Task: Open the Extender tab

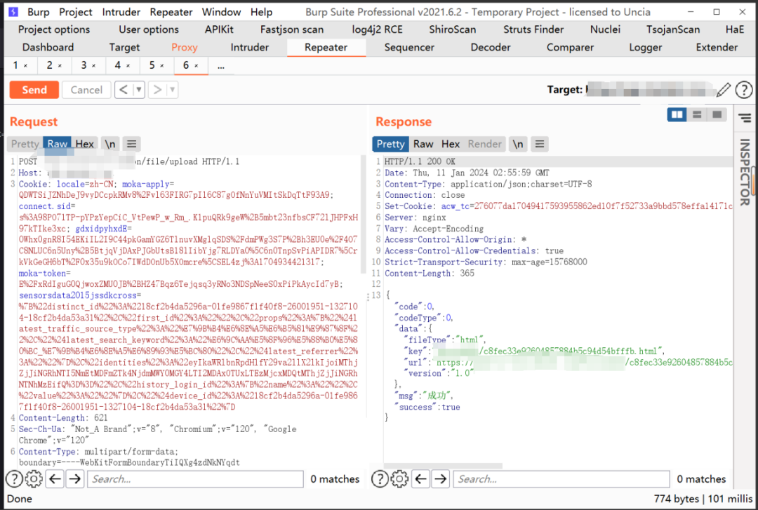Action: (x=717, y=48)
